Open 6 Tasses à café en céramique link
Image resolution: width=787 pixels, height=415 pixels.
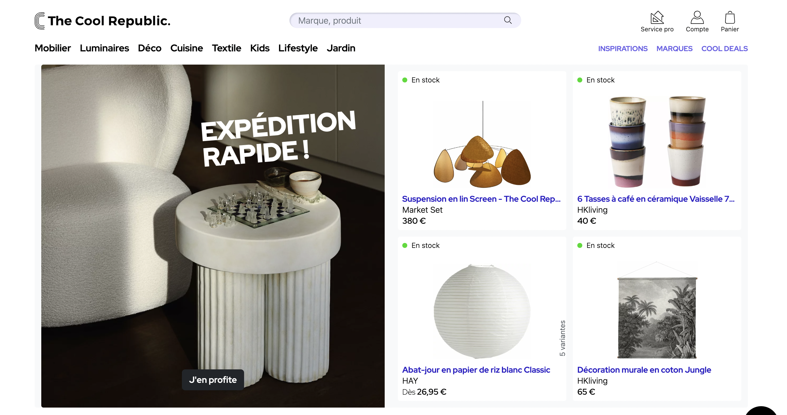tap(656, 199)
